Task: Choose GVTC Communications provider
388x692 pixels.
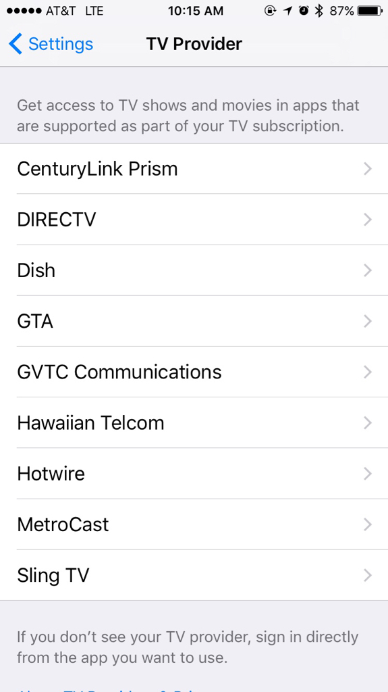Action: tap(194, 372)
